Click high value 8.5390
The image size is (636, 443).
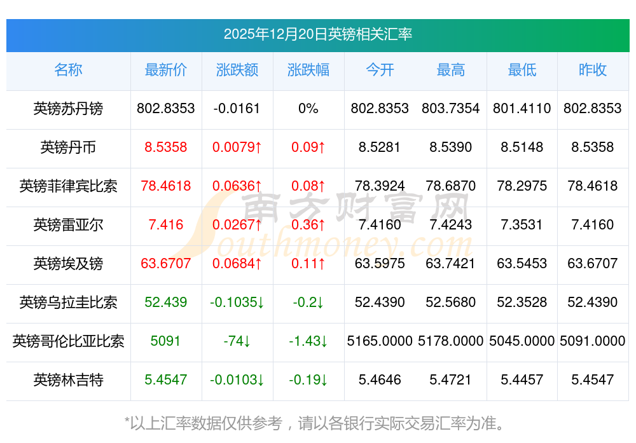pyautogui.click(x=451, y=147)
